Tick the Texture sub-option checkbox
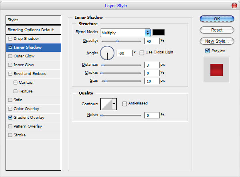The width and height of the screenshot is (240, 177). pyautogui.click(x=15, y=91)
